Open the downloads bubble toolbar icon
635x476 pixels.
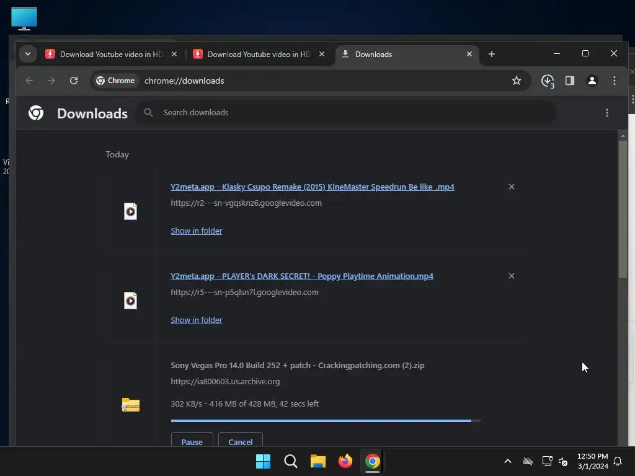point(548,81)
